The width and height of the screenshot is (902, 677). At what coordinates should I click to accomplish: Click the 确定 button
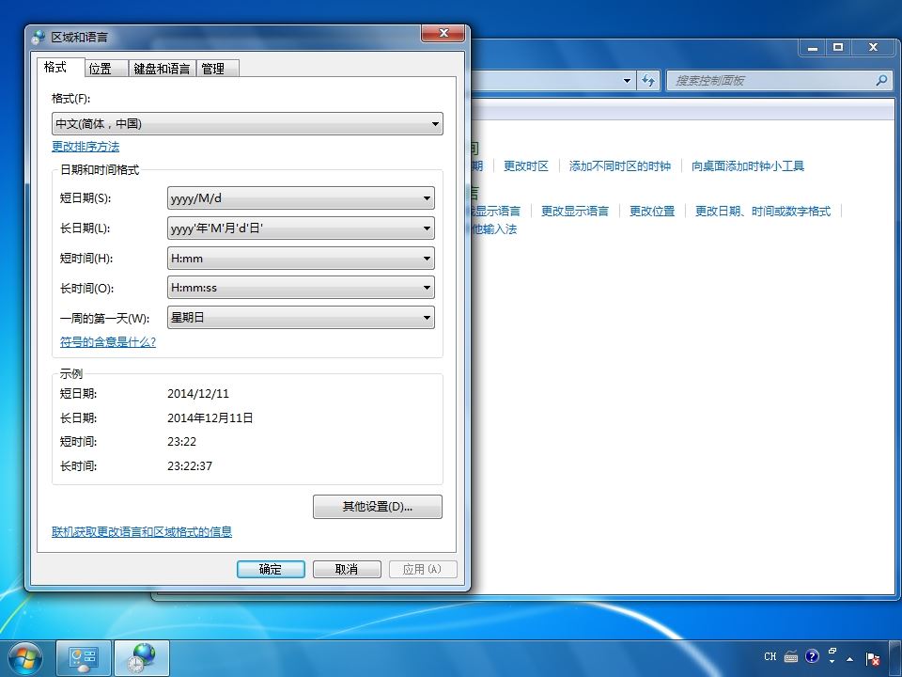[x=271, y=570]
